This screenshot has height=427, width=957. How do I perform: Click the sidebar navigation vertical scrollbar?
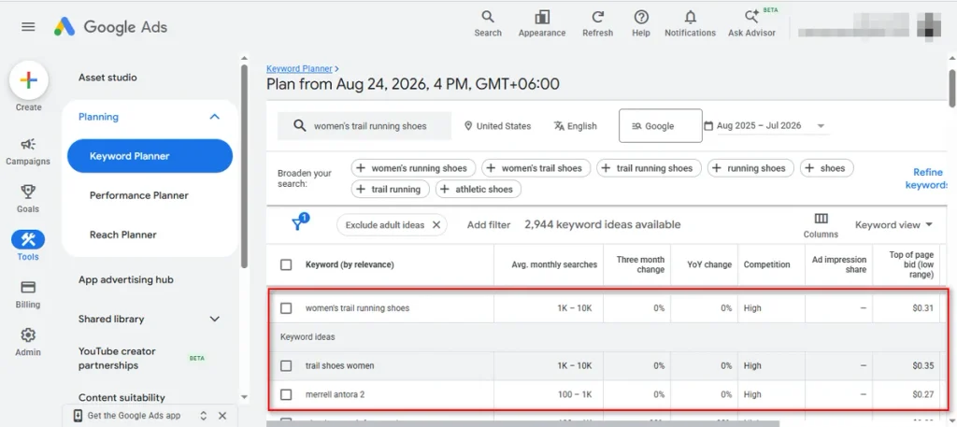245,164
